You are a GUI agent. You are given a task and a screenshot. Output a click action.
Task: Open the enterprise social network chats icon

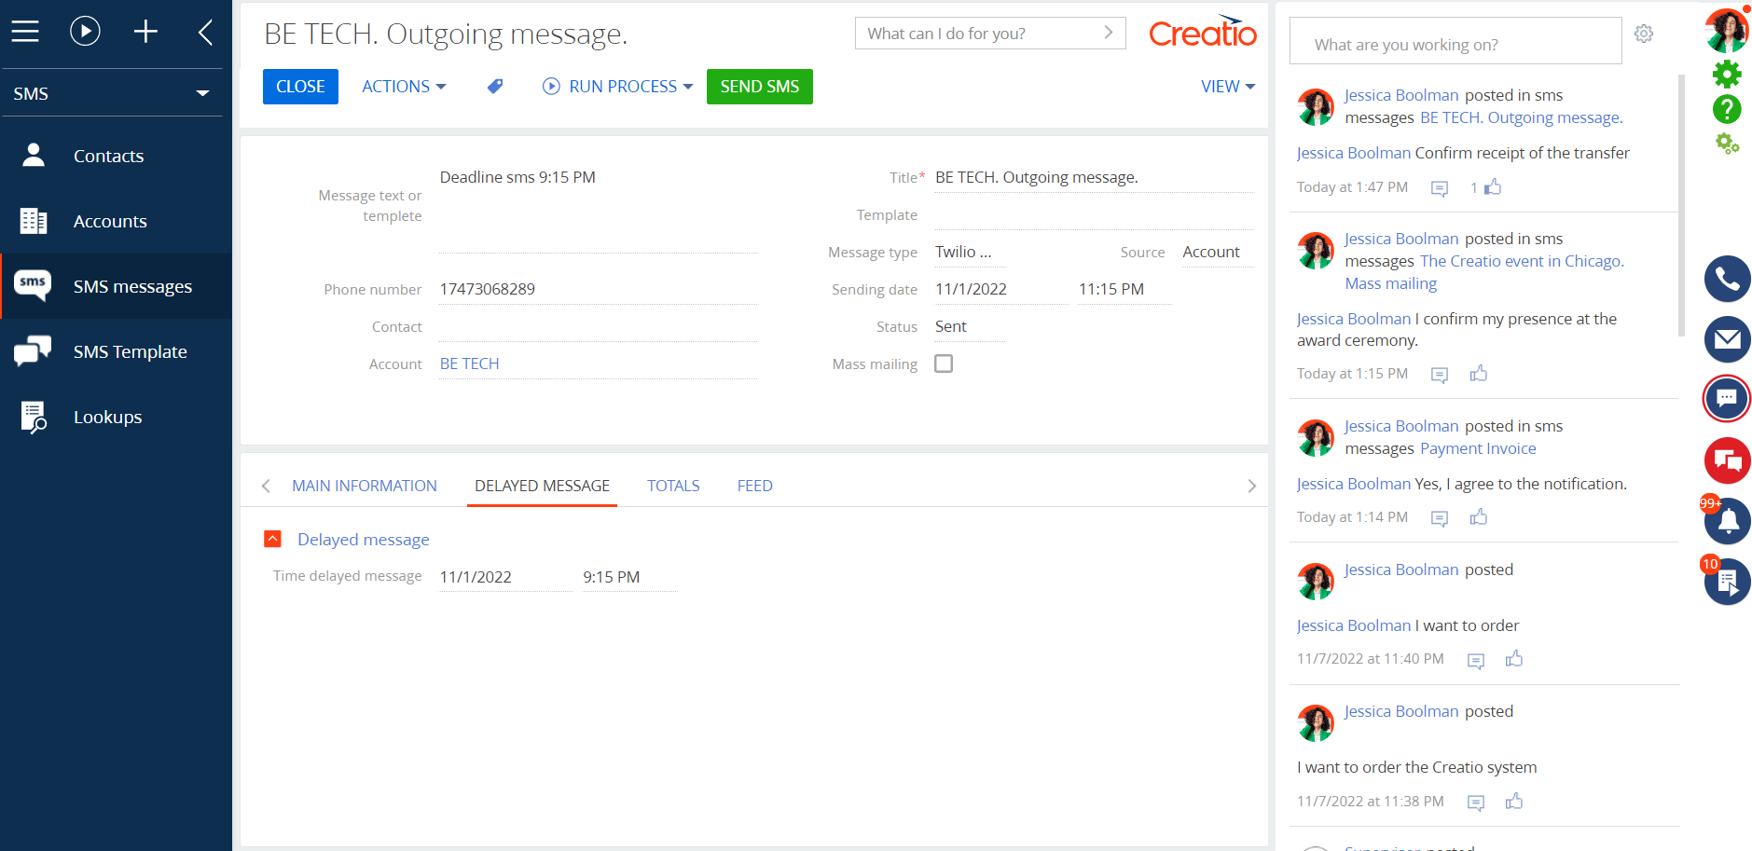1727,460
